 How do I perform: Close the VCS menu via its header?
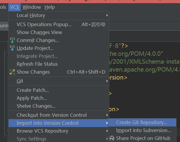pyautogui.click(x=14, y=7)
